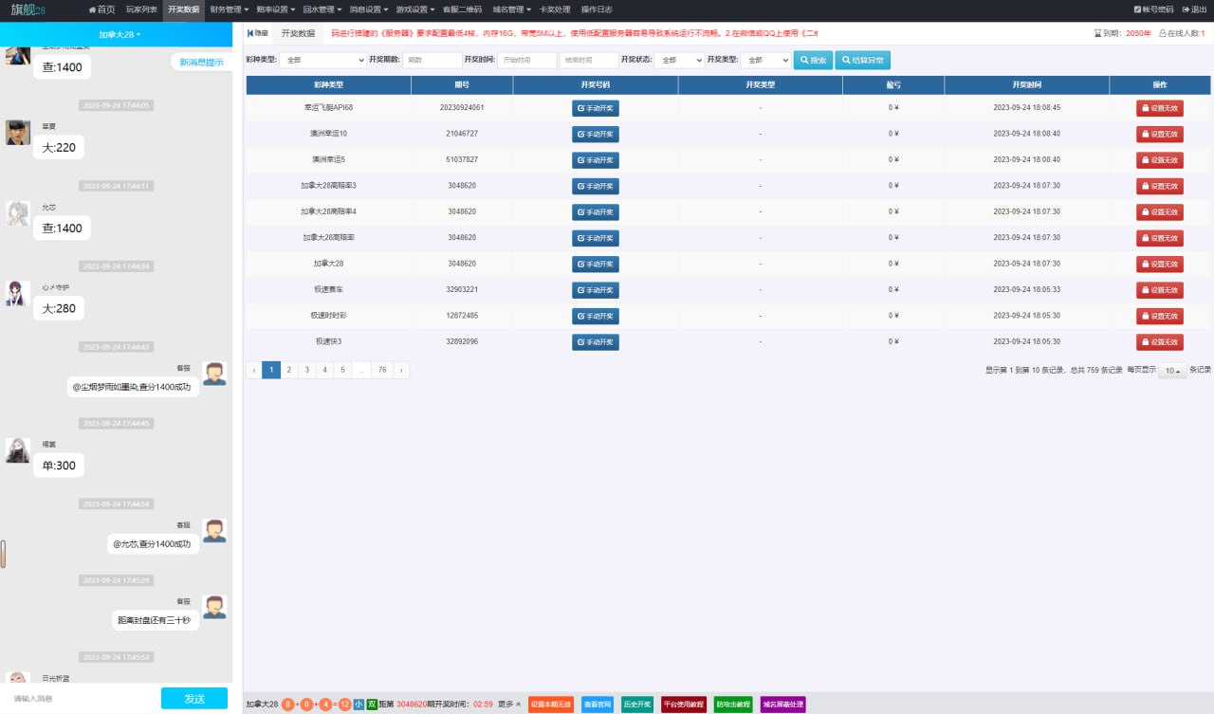Click the 结算异常 button

pyautogui.click(x=862, y=61)
